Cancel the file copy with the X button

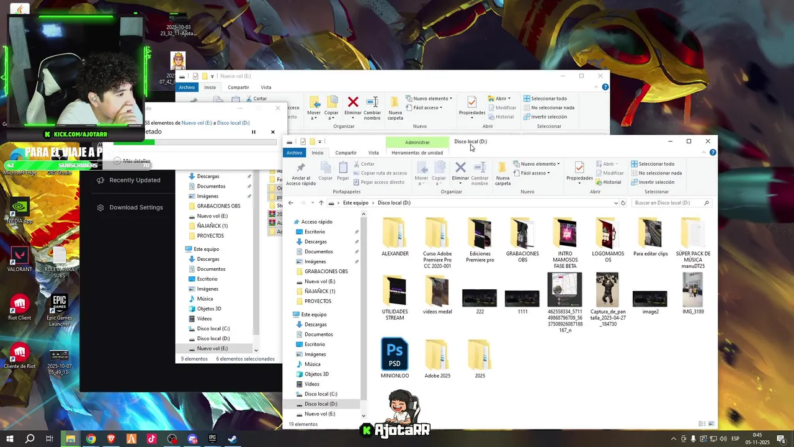273,132
